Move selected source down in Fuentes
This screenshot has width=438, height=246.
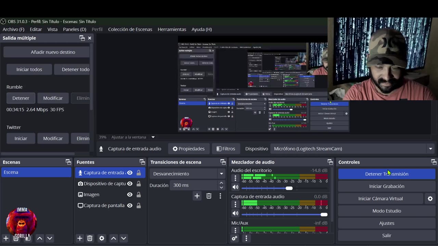coord(124,238)
